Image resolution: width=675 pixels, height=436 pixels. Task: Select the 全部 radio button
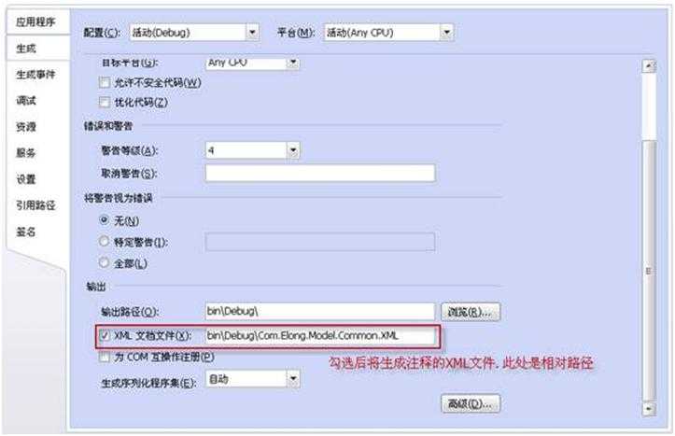tap(104, 262)
